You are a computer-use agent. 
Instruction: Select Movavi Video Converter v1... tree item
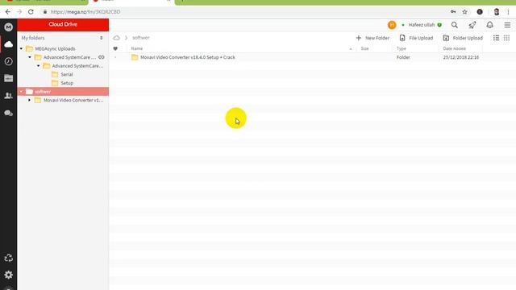73,100
